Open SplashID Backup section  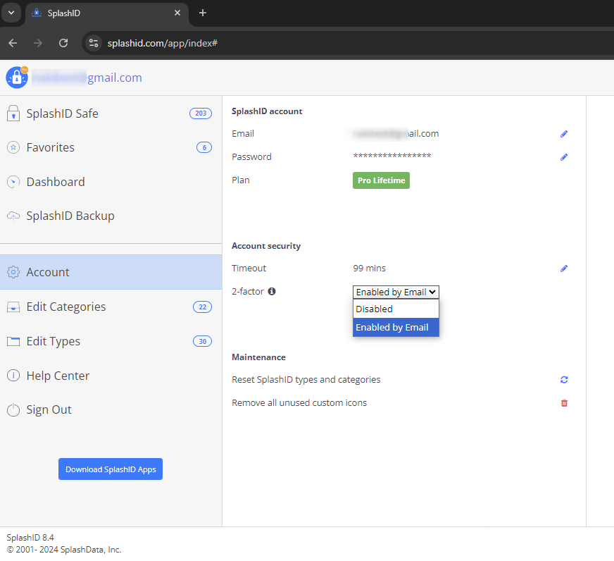111,216
